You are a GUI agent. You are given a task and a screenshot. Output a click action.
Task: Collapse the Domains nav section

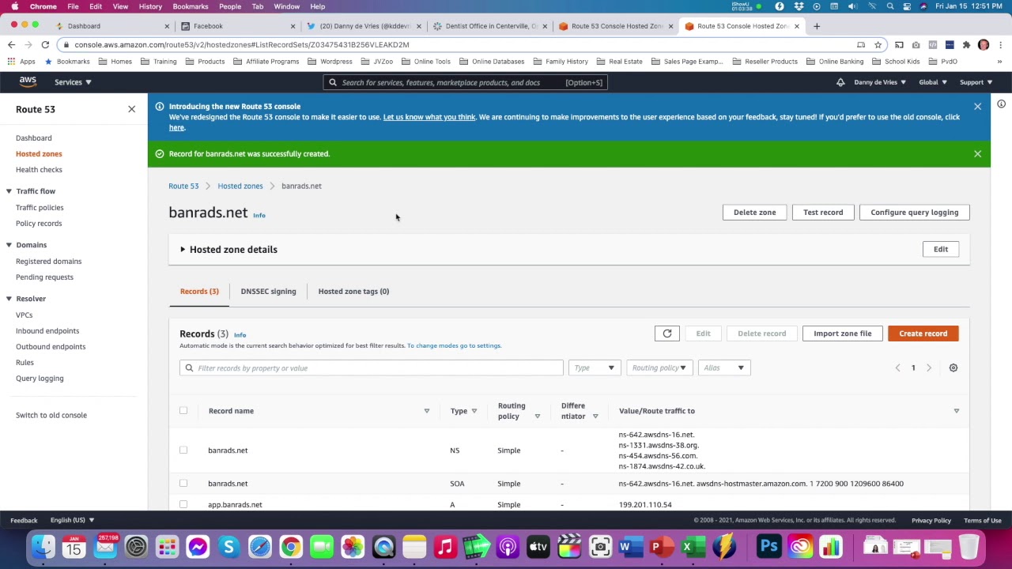9,245
